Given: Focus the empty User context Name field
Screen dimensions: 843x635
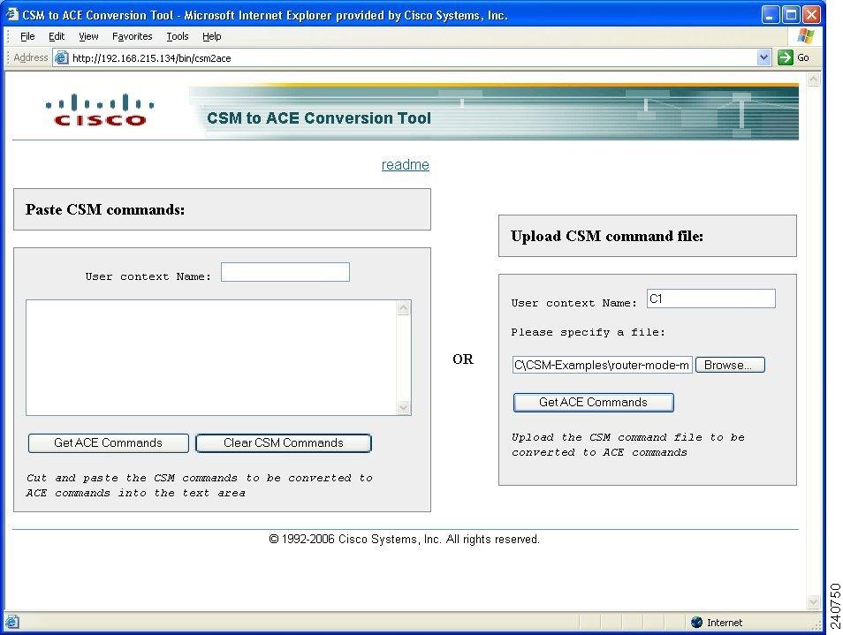Looking at the screenshot, I should coord(285,273).
